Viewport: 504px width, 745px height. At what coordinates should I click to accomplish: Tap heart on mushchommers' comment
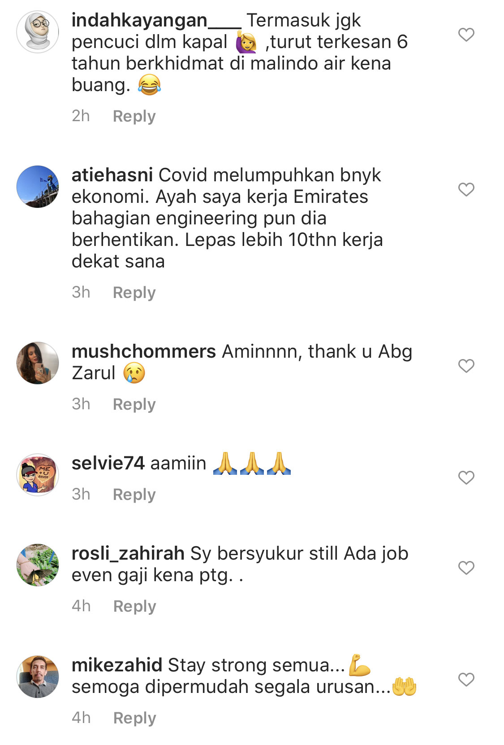pyautogui.click(x=466, y=366)
